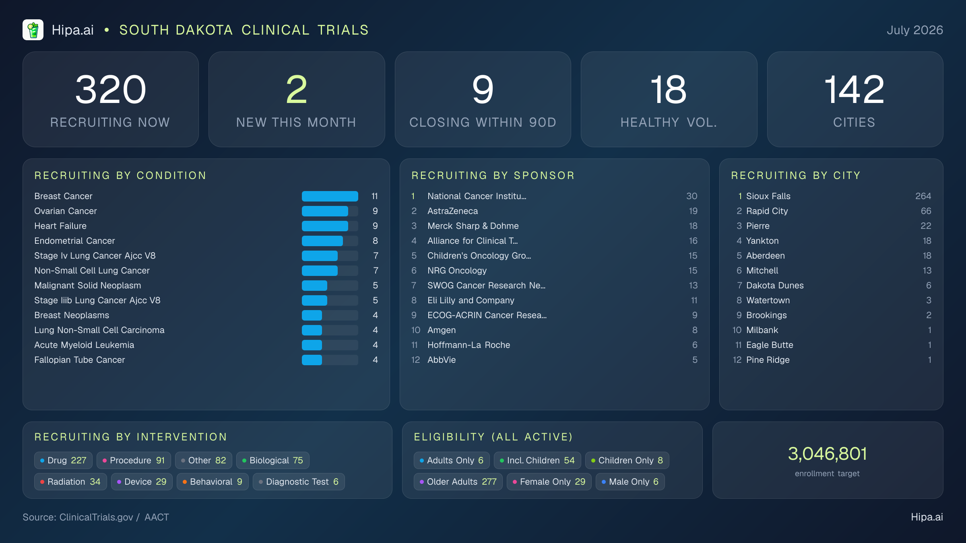Click the 3,046,801 enrollment target value
This screenshot has width=966, height=543.
click(x=828, y=454)
